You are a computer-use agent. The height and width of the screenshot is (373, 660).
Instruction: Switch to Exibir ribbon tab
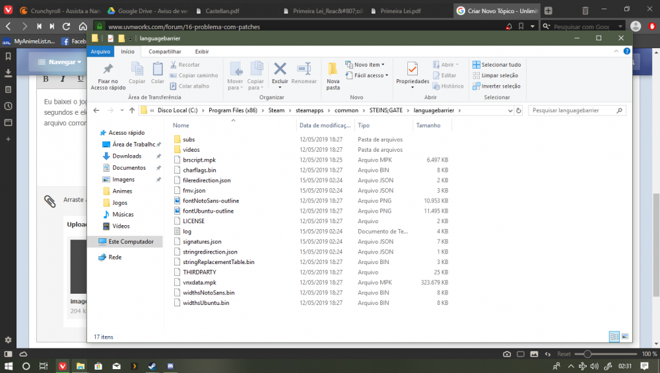pos(201,51)
